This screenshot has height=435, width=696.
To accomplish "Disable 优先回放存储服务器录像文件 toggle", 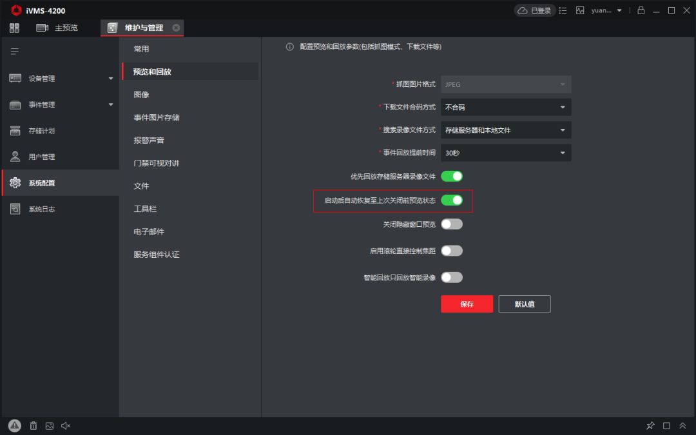I will click(452, 176).
